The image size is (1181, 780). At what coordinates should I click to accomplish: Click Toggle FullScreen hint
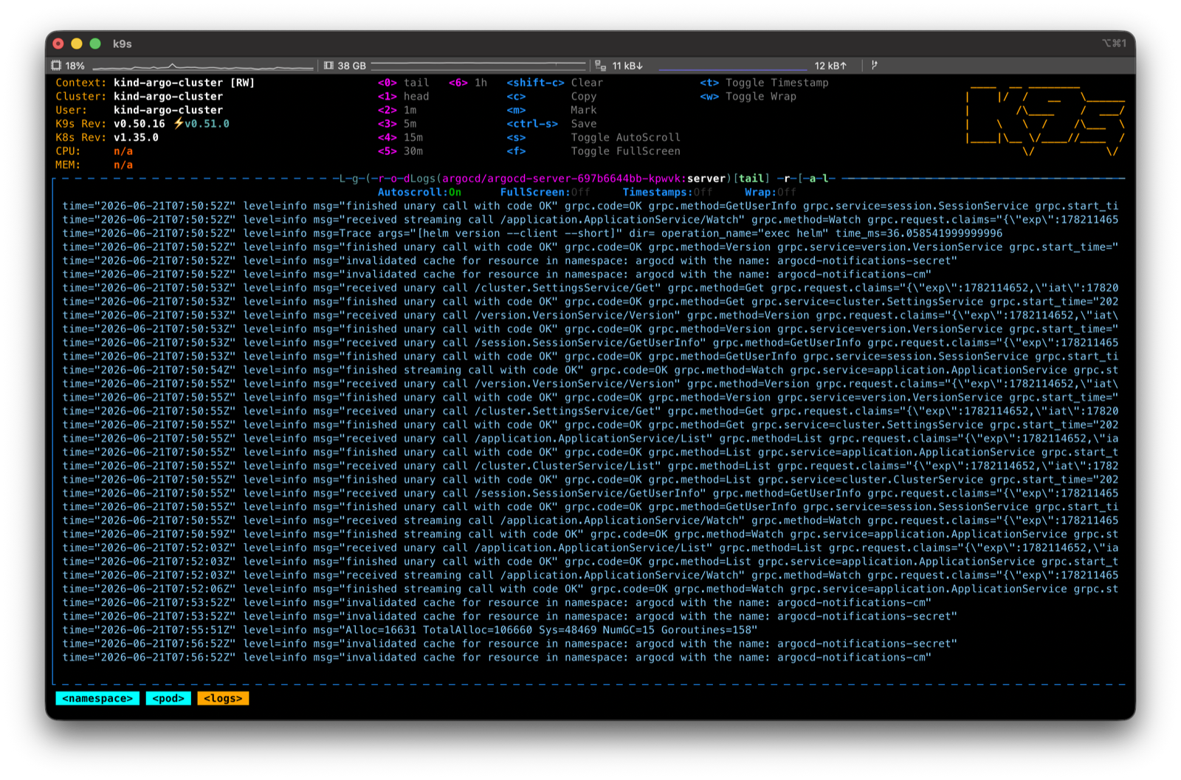pyautogui.click(x=593, y=151)
